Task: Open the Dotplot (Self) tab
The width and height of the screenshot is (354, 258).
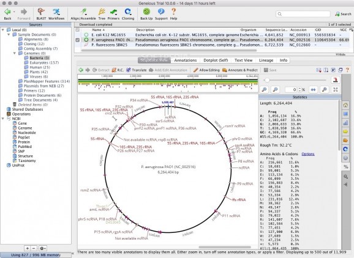Action: 216,60
